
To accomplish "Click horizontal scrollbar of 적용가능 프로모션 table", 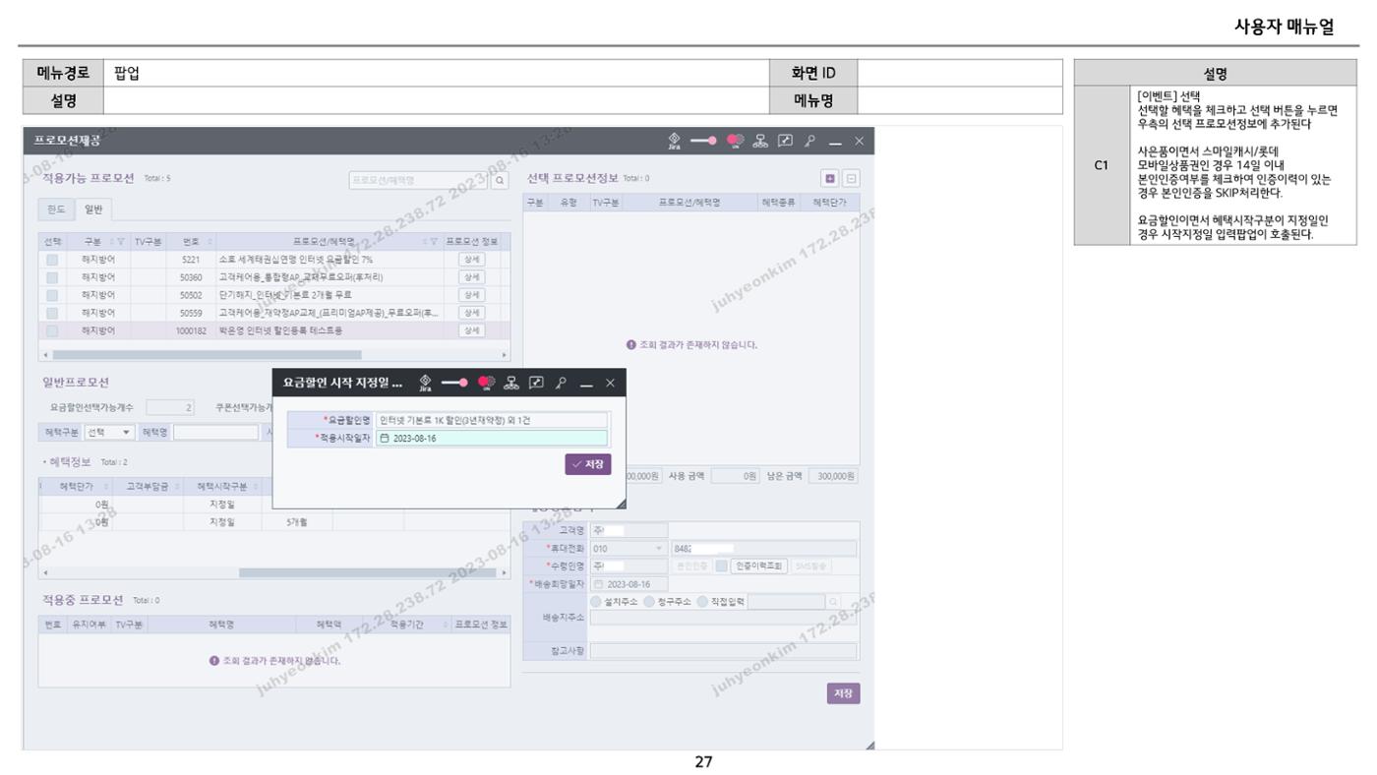I will 207,353.
